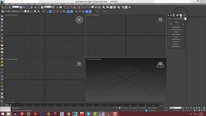Choose the Select and Rotate tool
Screen dimensions: 206x116
coord(39,7)
